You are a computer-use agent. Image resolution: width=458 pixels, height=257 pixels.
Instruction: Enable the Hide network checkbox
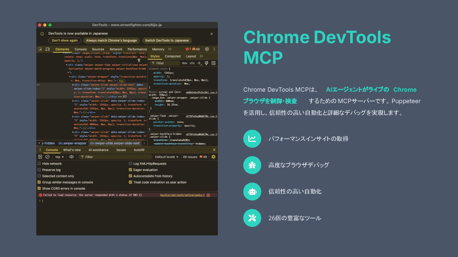pos(39,164)
